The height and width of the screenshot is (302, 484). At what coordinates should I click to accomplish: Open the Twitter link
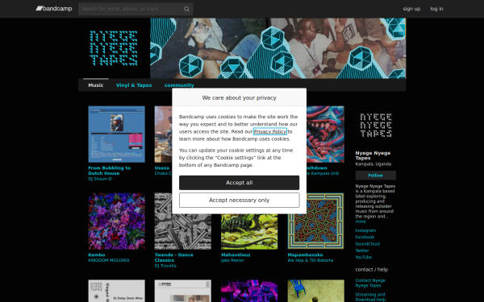[362, 250]
